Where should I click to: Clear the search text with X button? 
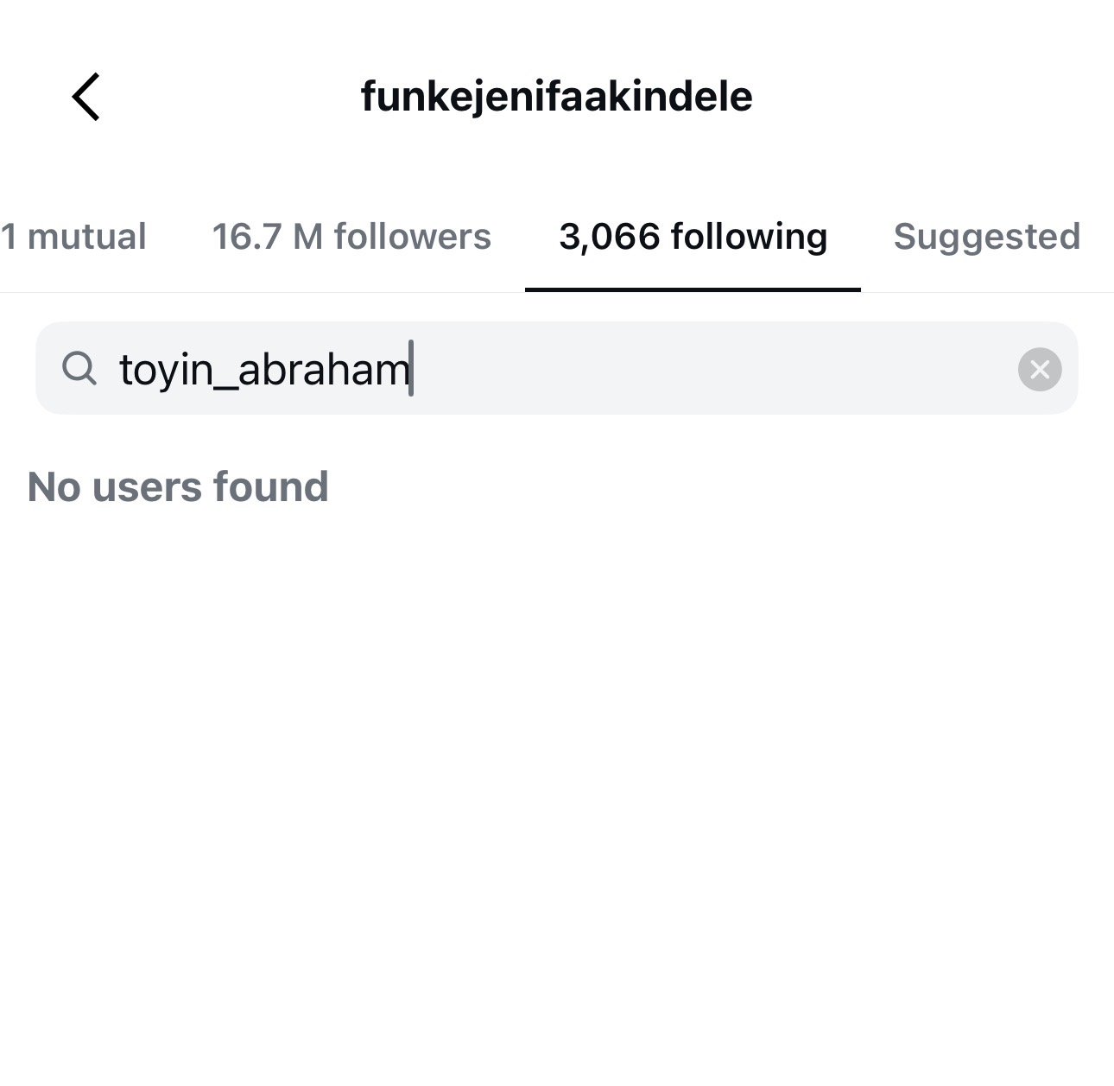(x=1039, y=370)
